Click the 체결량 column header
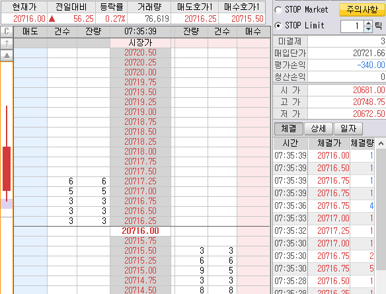Image resolution: width=386 pixels, height=294 pixels. coord(362,143)
